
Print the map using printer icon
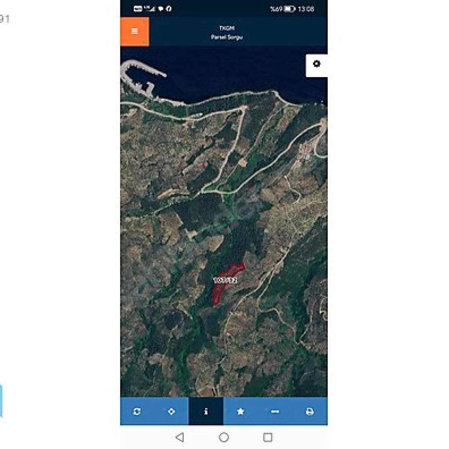tap(309, 411)
